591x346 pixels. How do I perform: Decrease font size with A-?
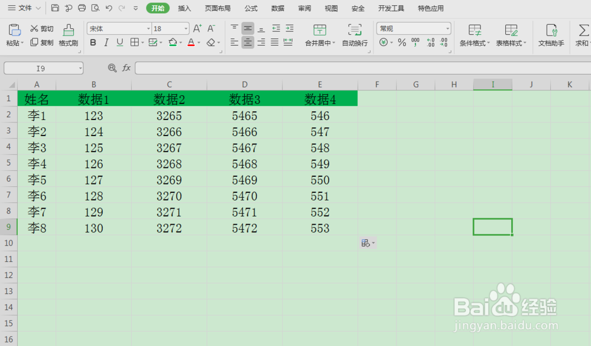[211, 28]
